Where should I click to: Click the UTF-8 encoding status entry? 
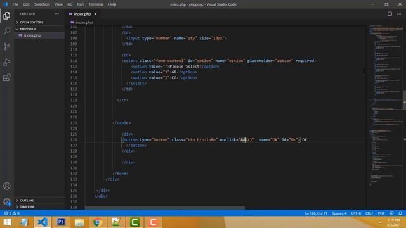point(356,213)
